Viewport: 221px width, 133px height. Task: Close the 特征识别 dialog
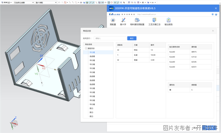(x=213, y=31)
